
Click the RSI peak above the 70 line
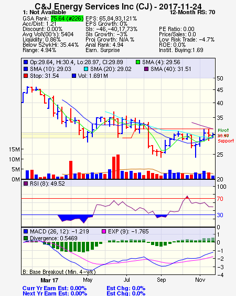point(187,197)
